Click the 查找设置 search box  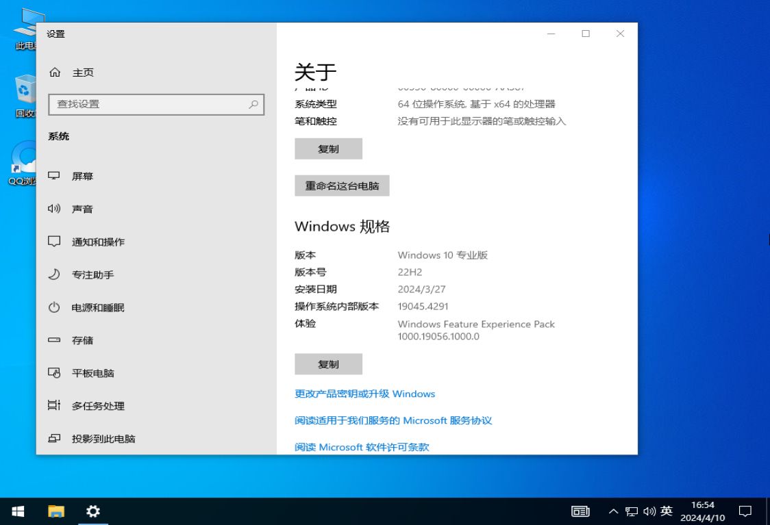156,104
